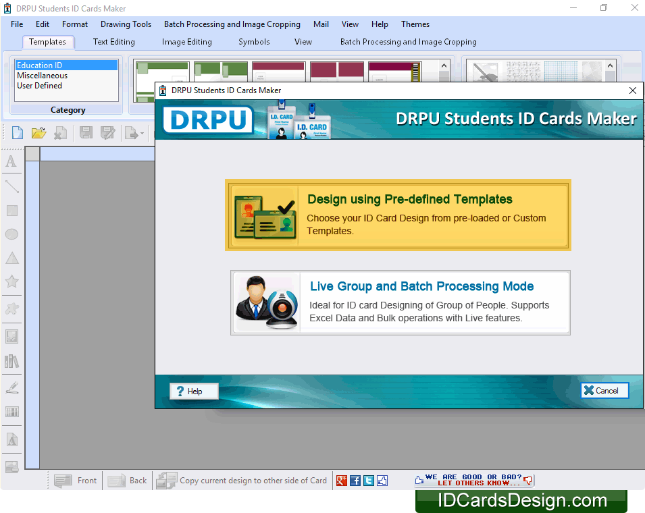645x513 pixels.
Task: Click the Help button in the dialog
Action: (x=194, y=391)
